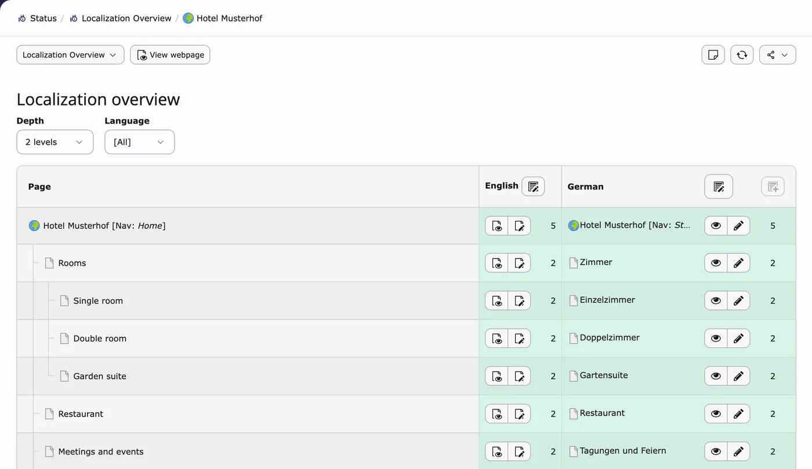Open the Language dropdown showing [All]
This screenshot has height=469, width=812.
[x=140, y=142]
